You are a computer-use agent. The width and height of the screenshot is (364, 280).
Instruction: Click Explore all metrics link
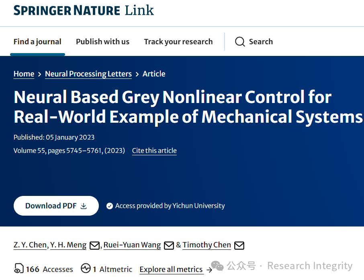(171, 270)
